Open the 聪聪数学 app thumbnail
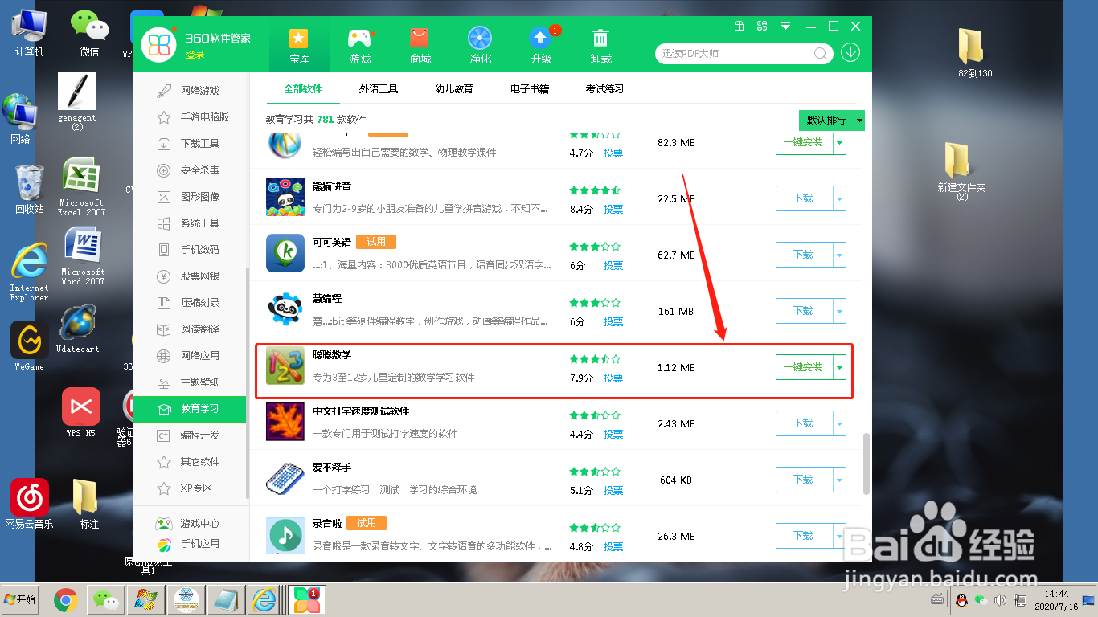Viewport: 1098px width, 617px height. [x=285, y=366]
